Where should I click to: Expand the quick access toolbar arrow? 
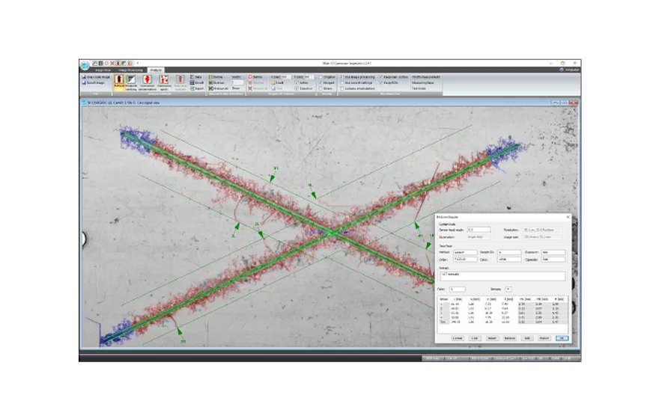(x=138, y=63)
